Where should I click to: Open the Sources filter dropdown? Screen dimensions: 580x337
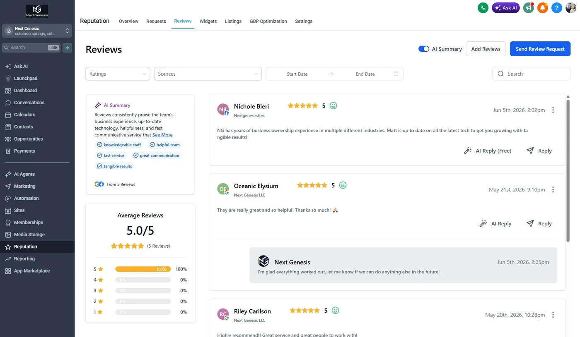coord(208,74)
